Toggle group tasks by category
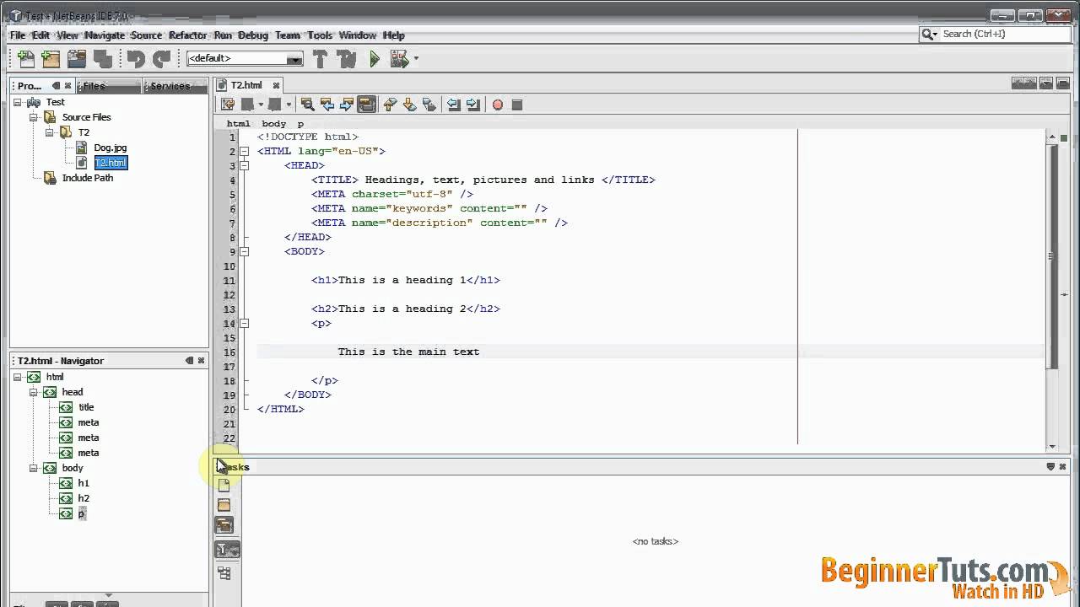The height and width of the screenshot is (607, 1080). [x=224, y=573]
